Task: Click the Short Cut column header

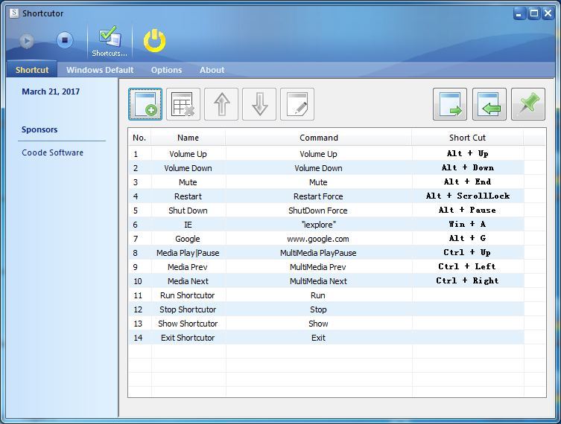Action: point(467,138)
